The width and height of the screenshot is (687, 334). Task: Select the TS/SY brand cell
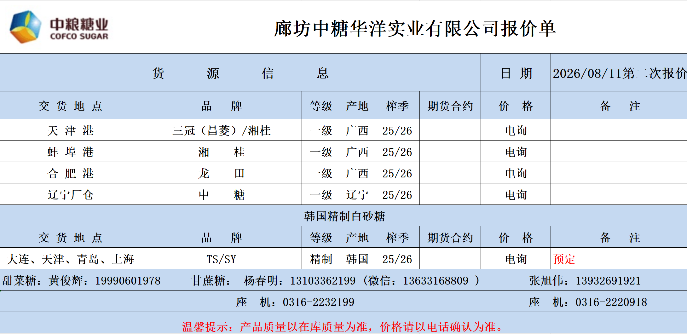coord(222,259)
